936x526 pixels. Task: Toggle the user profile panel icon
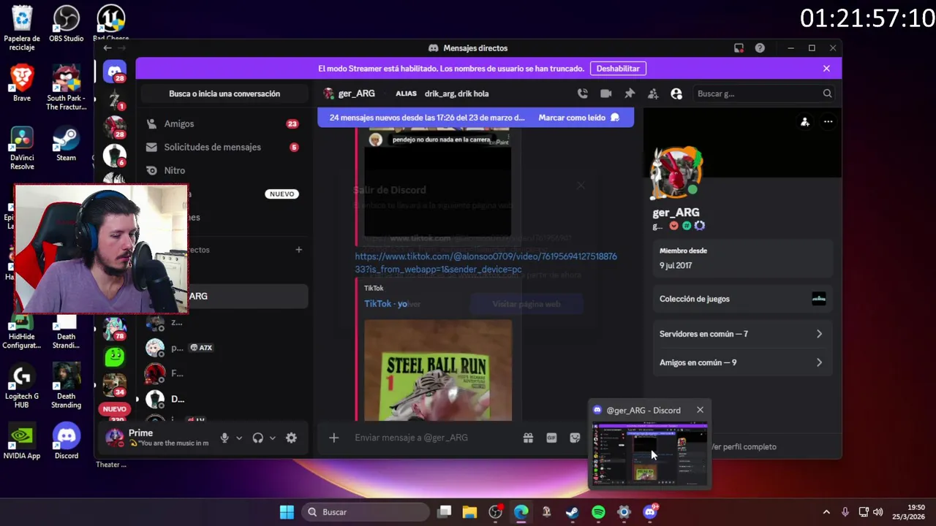(x=676, y=94)
